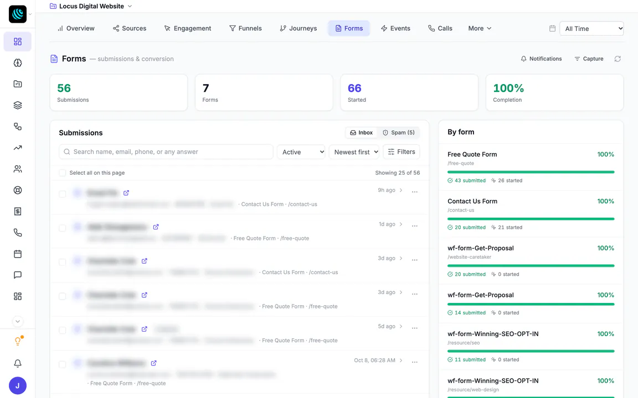Check Select all on this page
Screen dimensions: 638x398
(x=62, y=173)
